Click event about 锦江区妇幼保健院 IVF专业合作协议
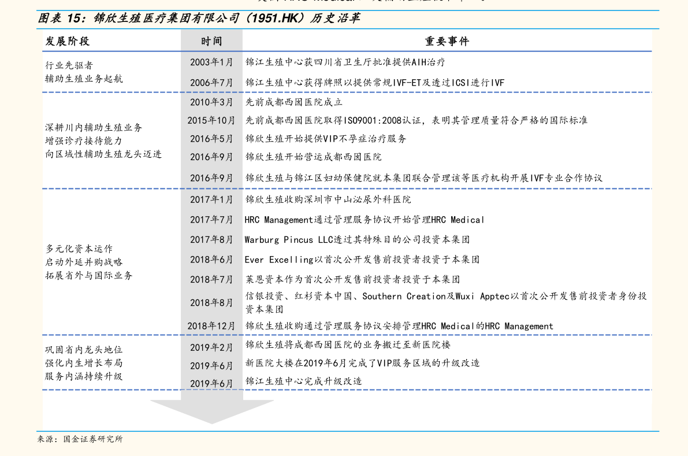 click(423, 178)
